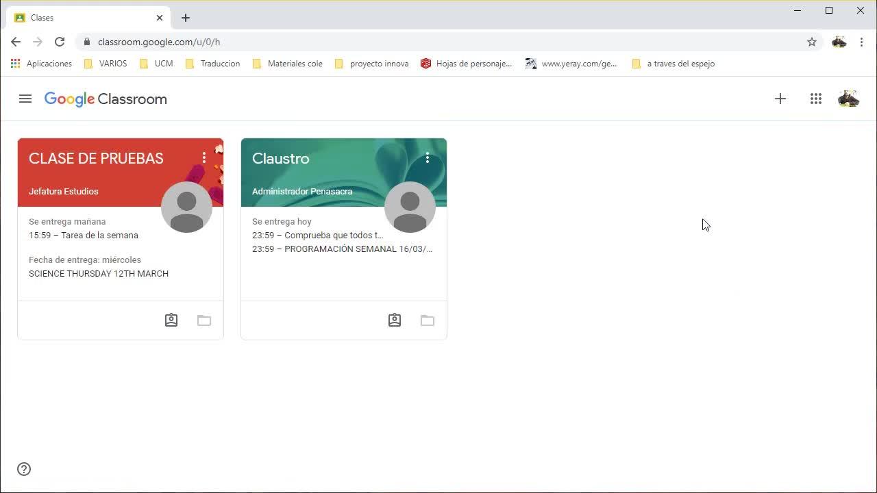View site security lock information
877x493 pixels.
pyautogui.click(x=86, y=42)
